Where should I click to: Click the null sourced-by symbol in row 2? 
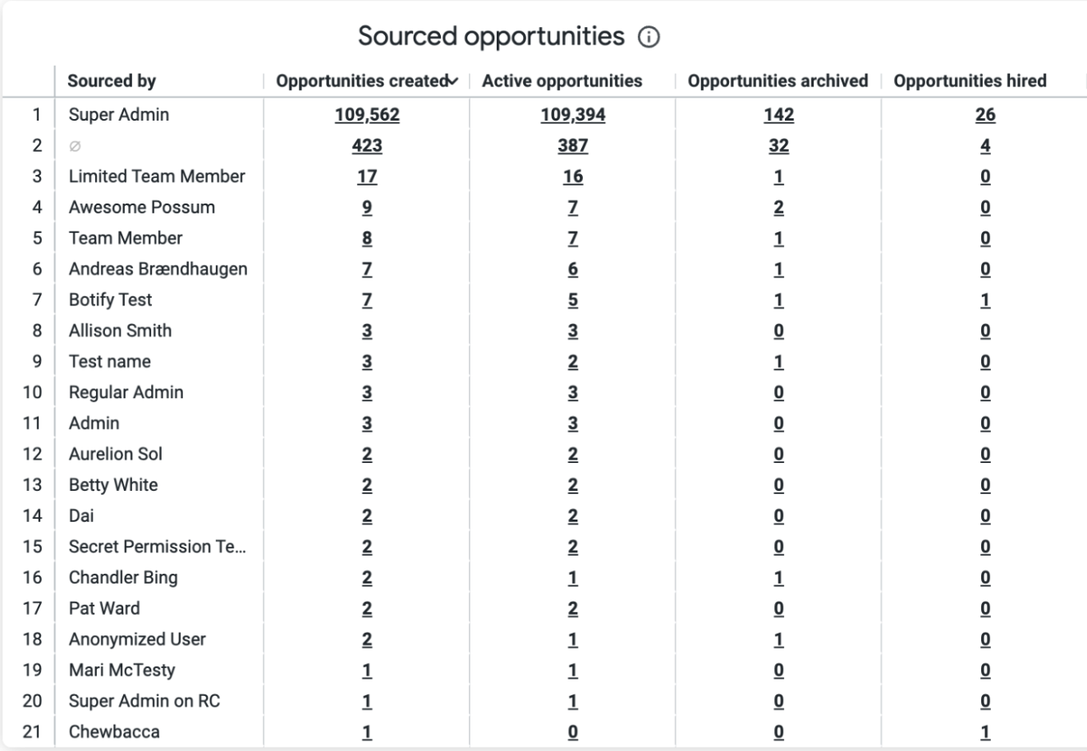click(x=75, y=146)
